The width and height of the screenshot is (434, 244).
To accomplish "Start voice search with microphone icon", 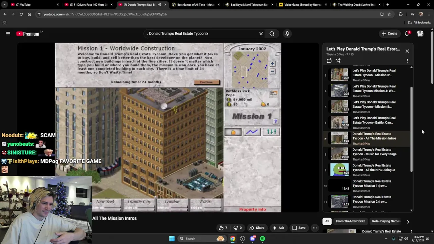I will click(287, 34).
